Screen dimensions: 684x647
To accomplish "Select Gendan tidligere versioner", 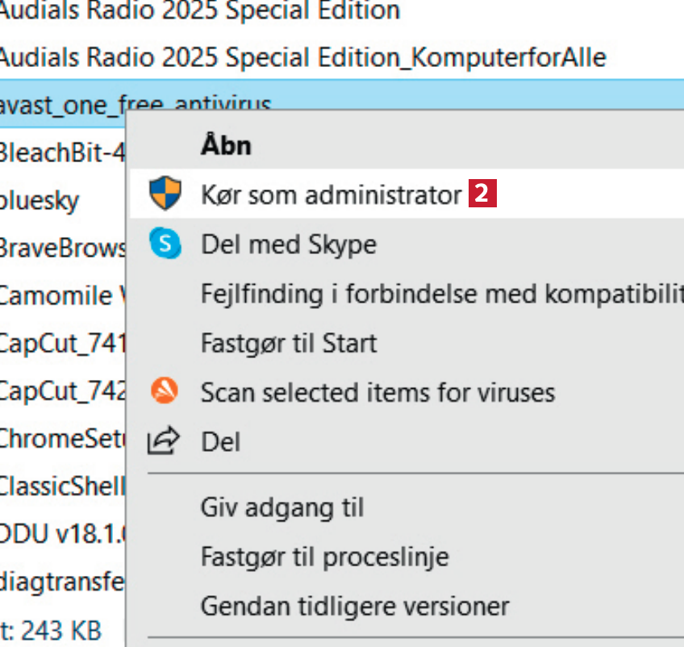I will 355,606.
